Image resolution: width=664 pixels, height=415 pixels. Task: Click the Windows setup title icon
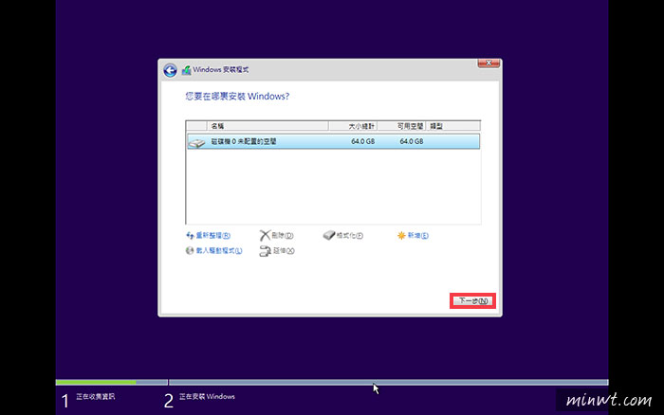pyautogui.click(x=186, y=70)
